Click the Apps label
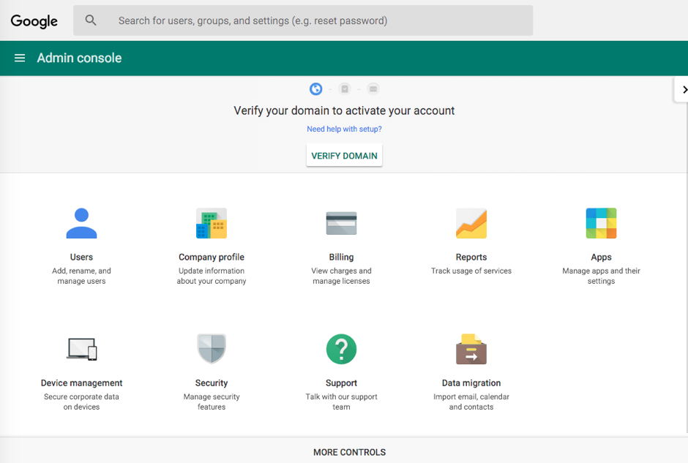Screen dimensions: 688x463 tap(601, 257)
